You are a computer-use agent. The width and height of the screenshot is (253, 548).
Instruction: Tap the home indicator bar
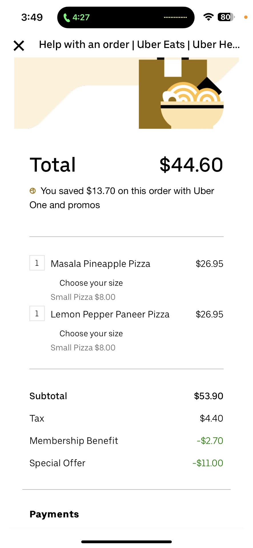coord(127,542)
